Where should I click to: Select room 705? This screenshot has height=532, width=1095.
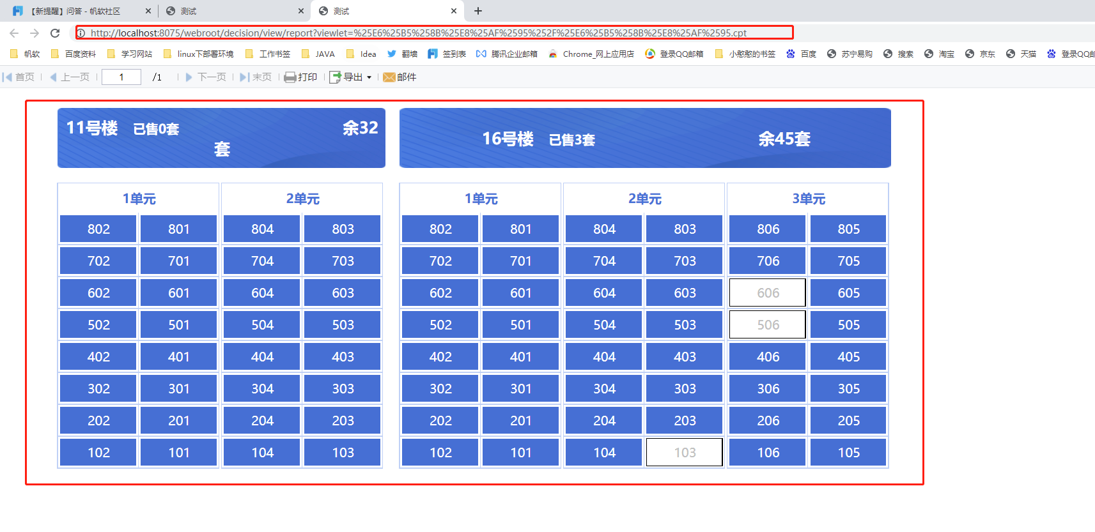pos(849,261)
